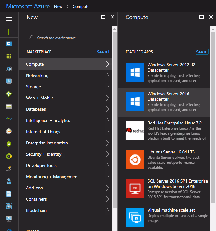Open the Billing dollar ring icon
The image size is (216, 231).
(x=9, y=156)
